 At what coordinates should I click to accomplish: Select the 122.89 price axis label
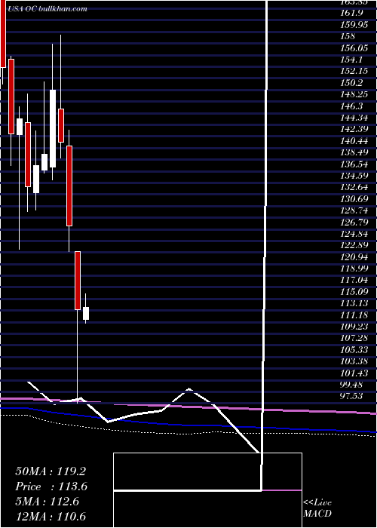(x=354, y=245)
